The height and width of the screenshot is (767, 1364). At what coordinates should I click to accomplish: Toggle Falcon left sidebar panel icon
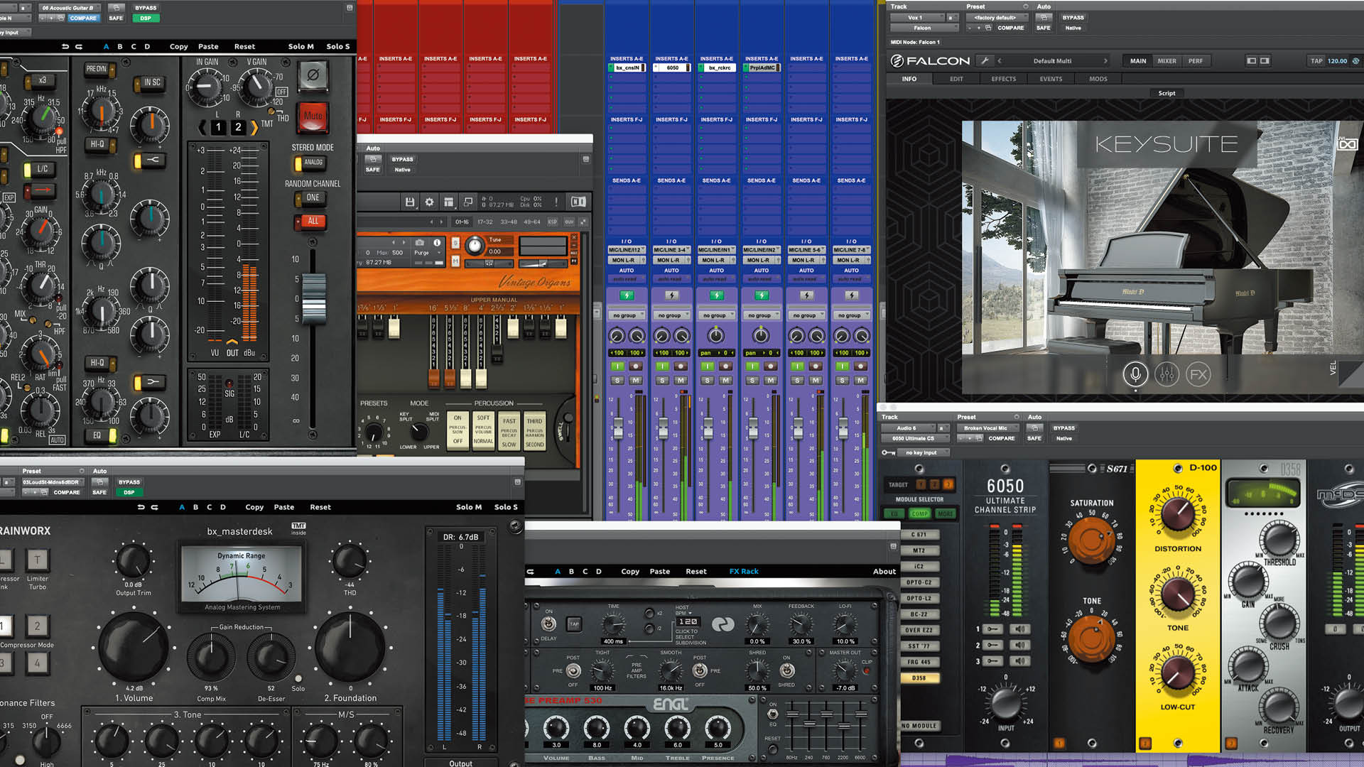click(1252, 61)
